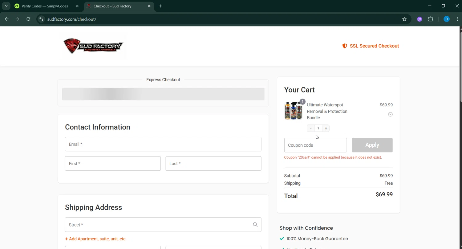
Task: Click the address search magnifier icon
Action: point(255,225)
